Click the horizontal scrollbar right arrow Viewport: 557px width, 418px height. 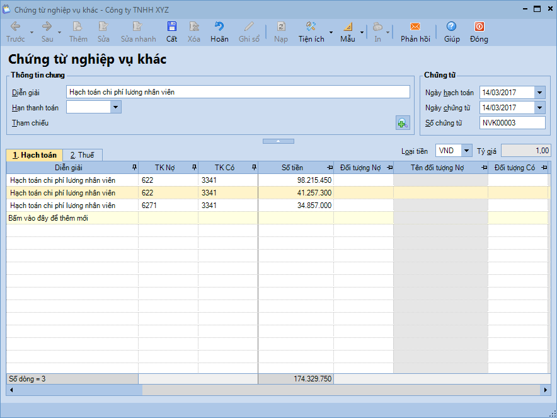point(546,390)
